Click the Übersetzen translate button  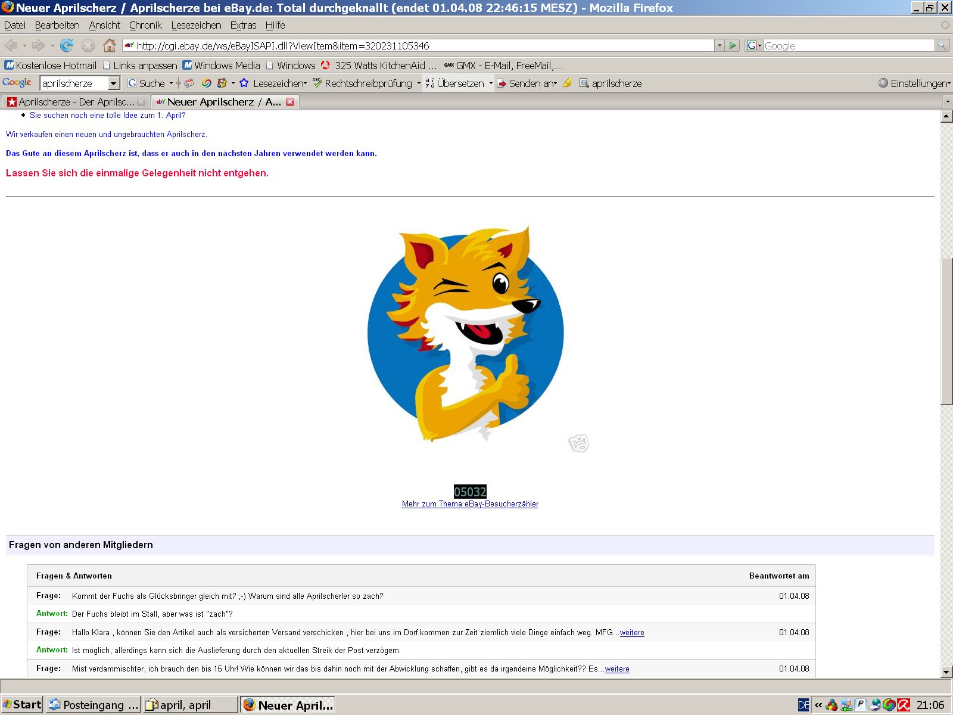[x=455, y=83]
